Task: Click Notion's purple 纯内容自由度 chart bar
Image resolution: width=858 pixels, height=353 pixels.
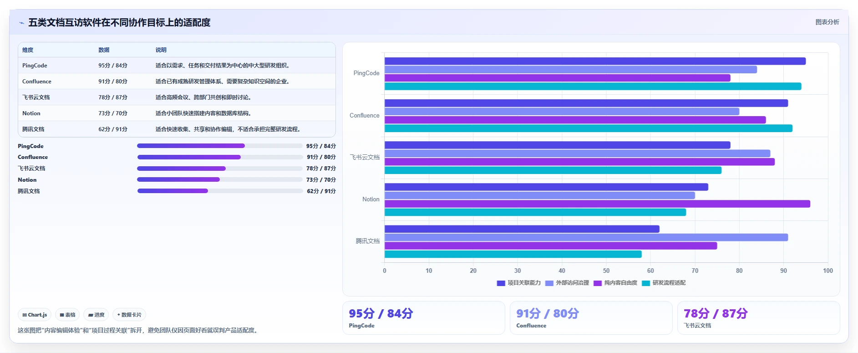Action: pyautogui.click(x=597, y=204)
